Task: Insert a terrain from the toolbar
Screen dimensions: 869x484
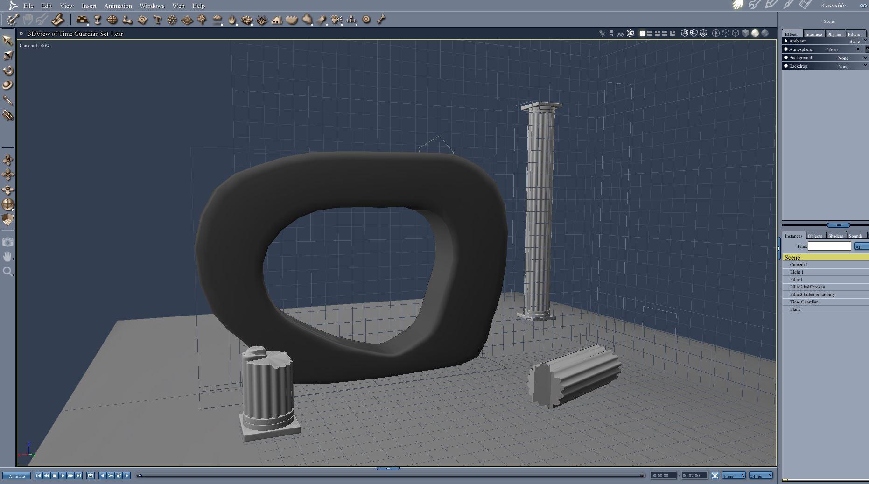Action: pos(187,20)
